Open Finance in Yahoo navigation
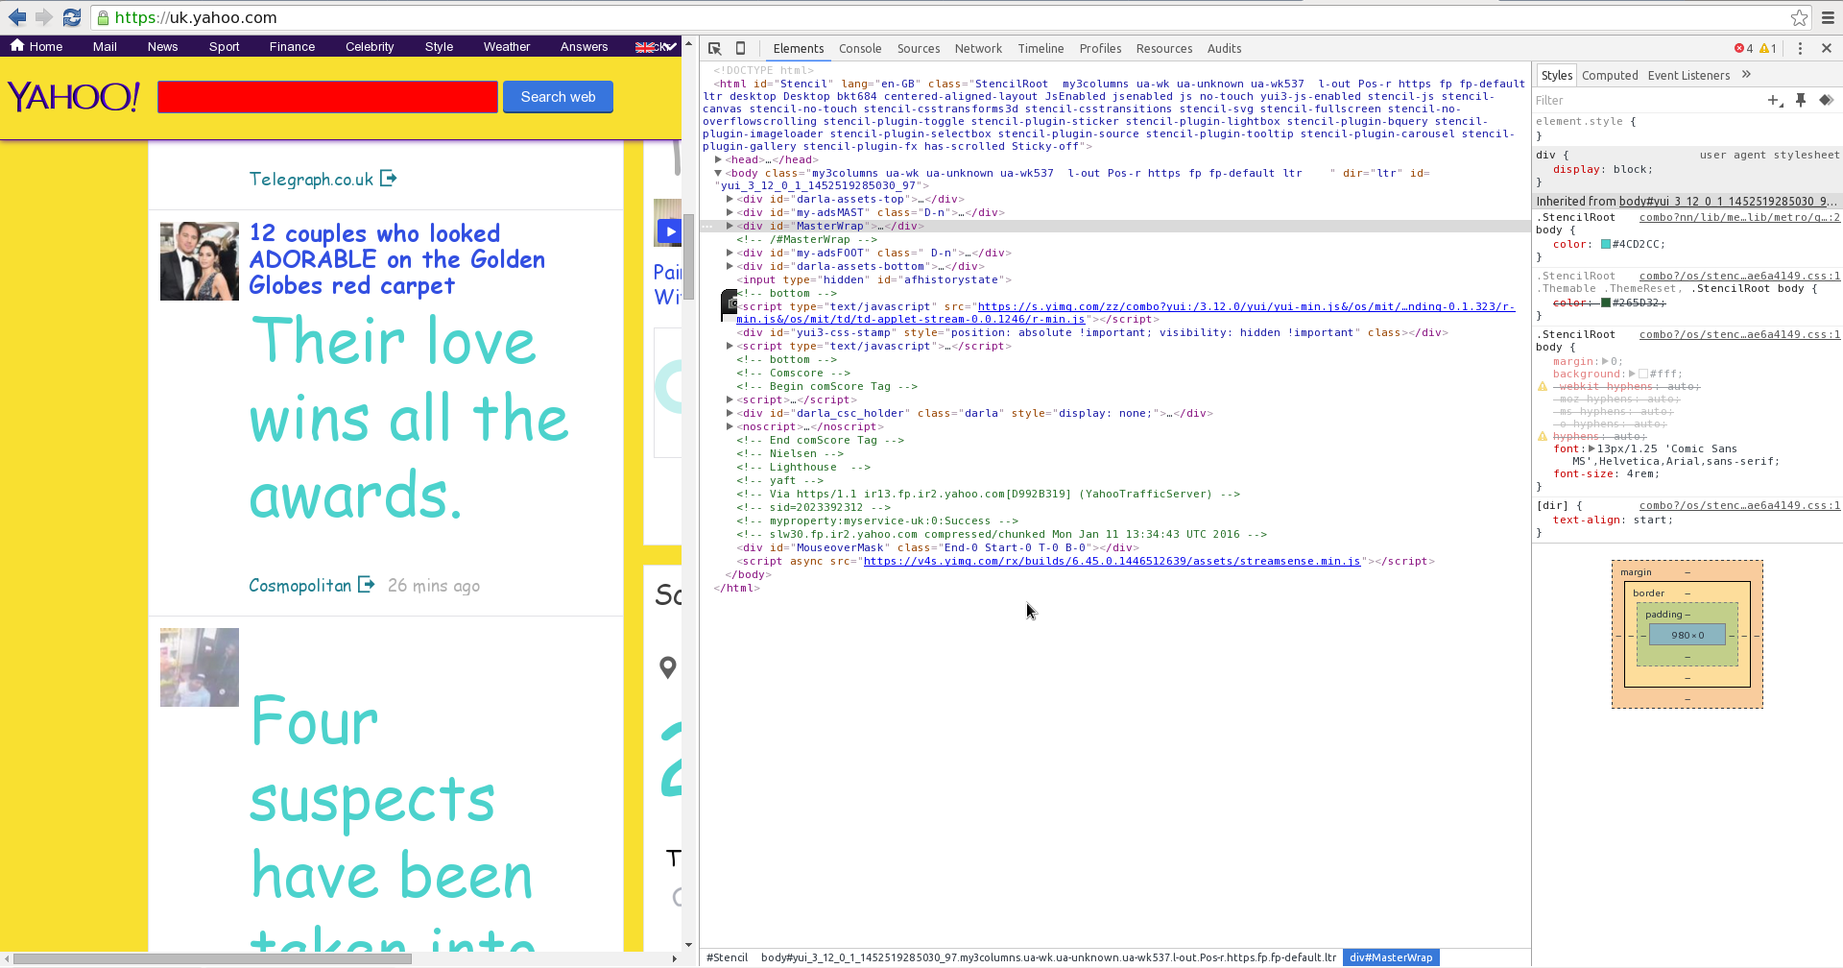The image size is (1843, 968). (x=292, y=46)
